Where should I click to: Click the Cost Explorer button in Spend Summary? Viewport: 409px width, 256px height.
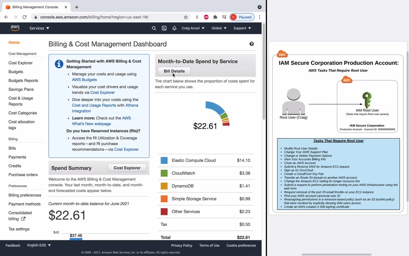click(x=127, y=168)
